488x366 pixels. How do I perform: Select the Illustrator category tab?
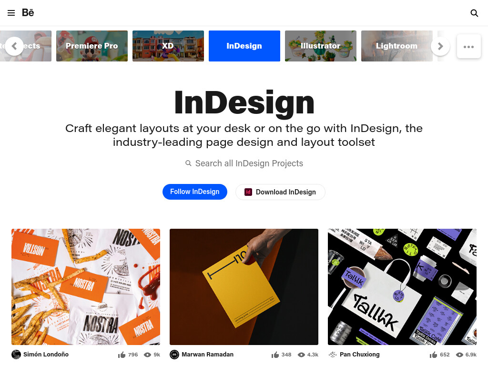click(321, 46)
